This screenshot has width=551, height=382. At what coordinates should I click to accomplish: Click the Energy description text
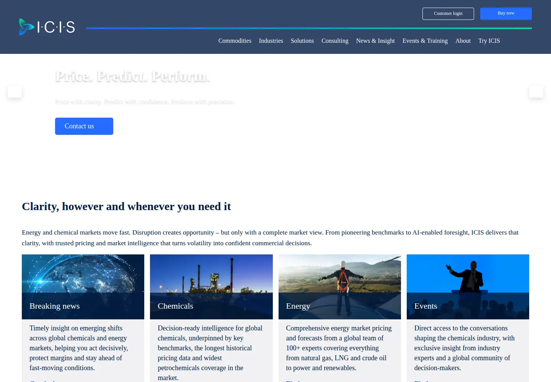point(339,348)
